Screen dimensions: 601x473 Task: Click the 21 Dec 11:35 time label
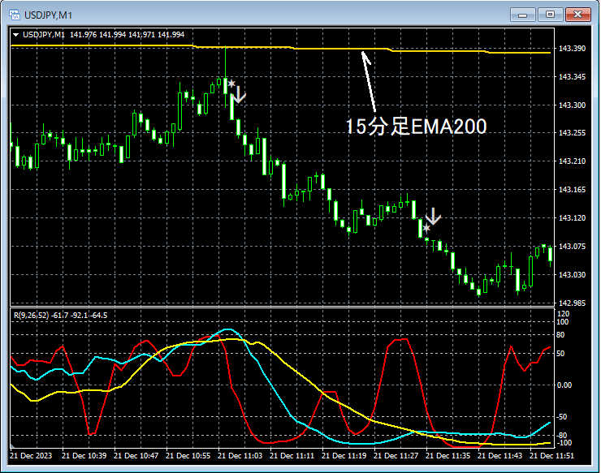click(x=448, y=456)
